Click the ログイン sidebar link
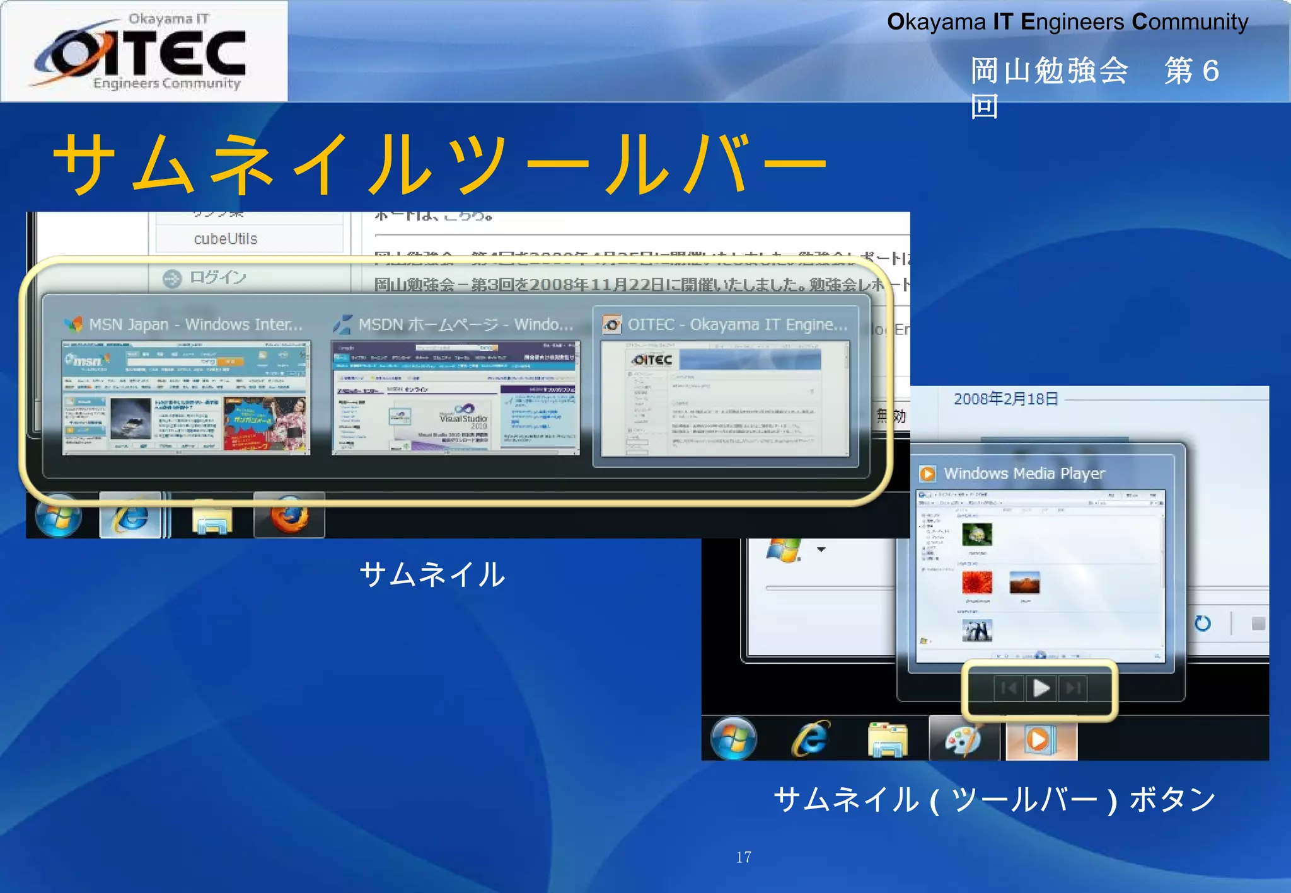This screenshot has width=1291, height=893. [217, 278]
